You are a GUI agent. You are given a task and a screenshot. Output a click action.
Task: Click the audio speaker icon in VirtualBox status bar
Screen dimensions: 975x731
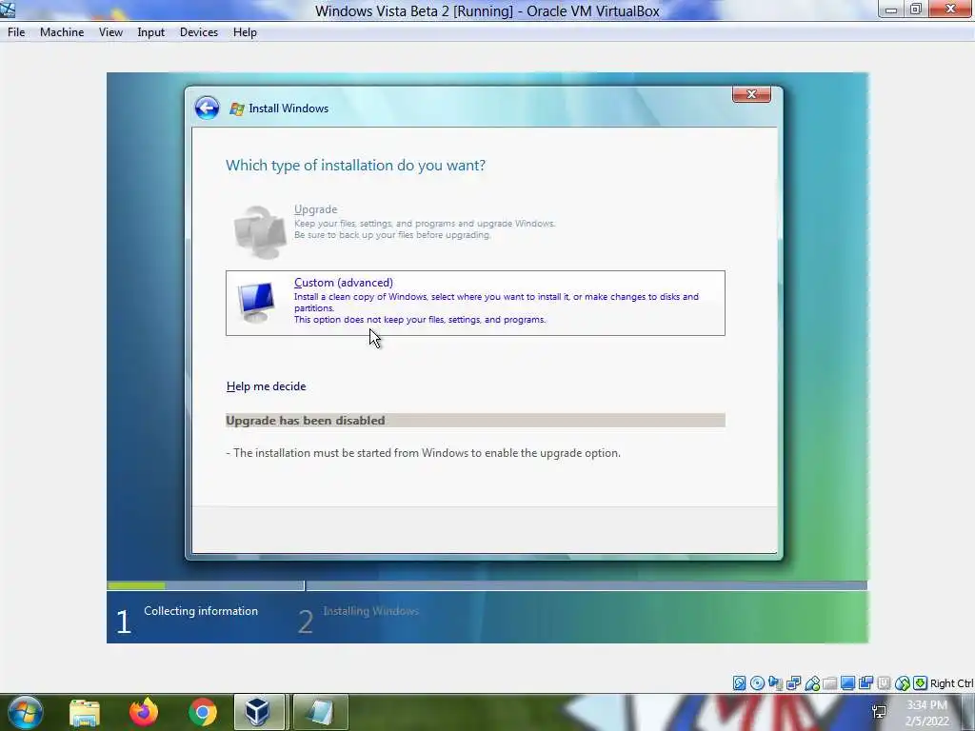click(775, 683)
